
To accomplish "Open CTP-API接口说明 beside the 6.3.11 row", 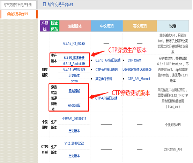I will point(106,70).
